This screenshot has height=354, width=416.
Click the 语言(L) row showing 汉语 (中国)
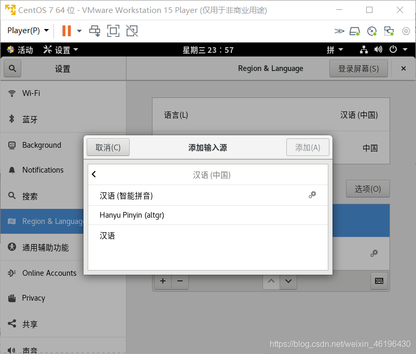(271, 115)
